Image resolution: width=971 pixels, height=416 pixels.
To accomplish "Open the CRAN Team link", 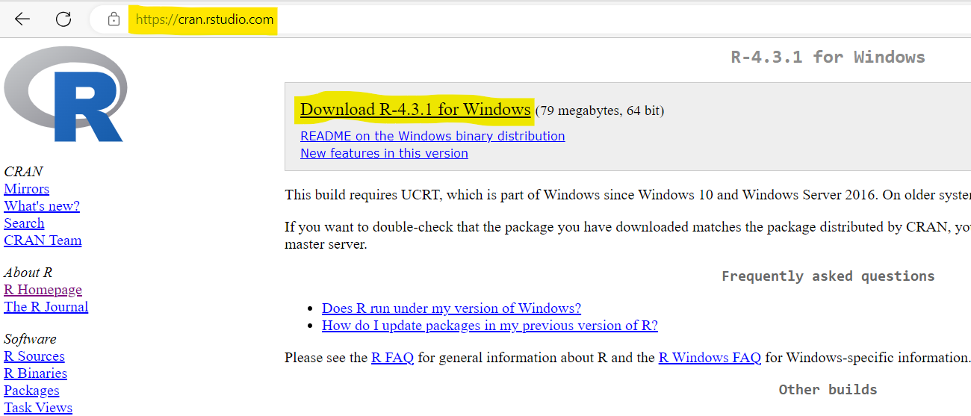I will point(43,240).
